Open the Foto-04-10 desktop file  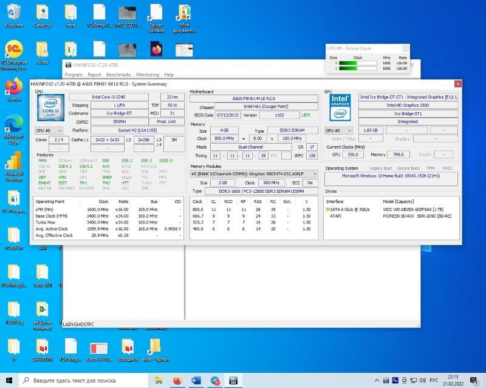[99, 350]
